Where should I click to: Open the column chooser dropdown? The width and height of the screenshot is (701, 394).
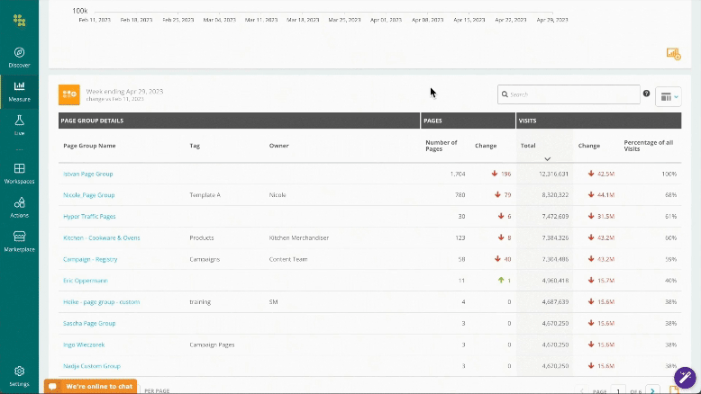(x=669, y=96)
